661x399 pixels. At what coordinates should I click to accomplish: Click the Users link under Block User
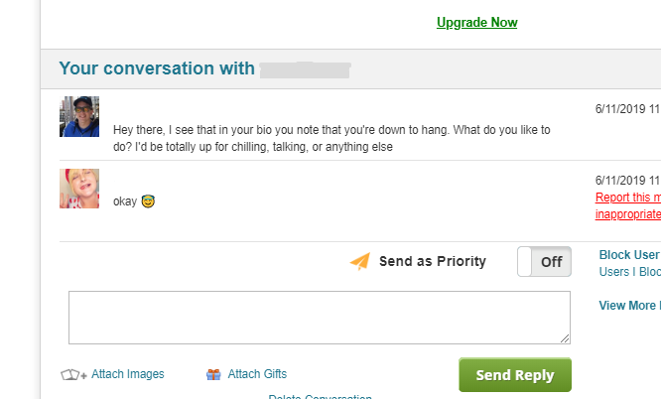tap(614, 272)
